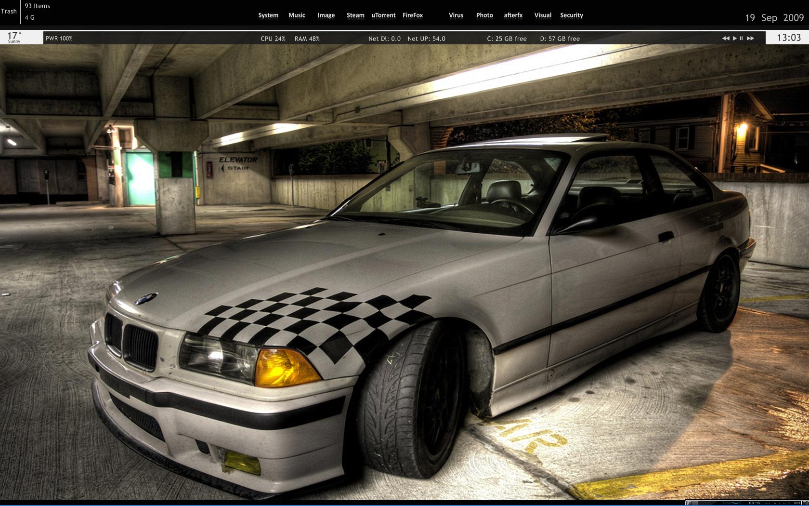Click the '4 G' trash size
This screenshot has height=506, width=809.
[x=30, y=18]
